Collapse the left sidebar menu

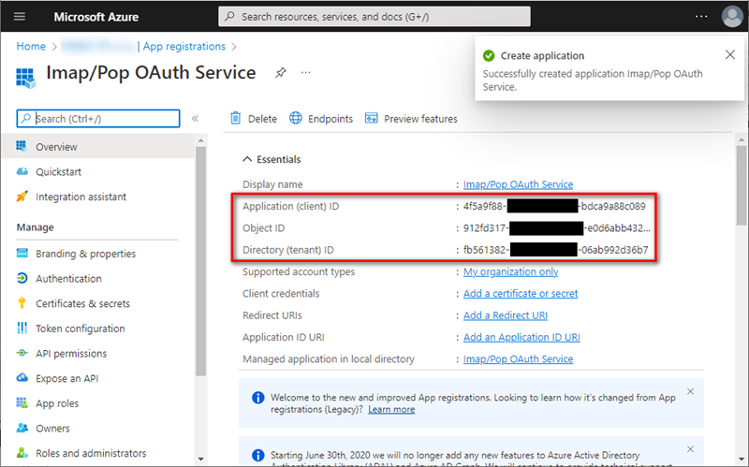[195, 119]
